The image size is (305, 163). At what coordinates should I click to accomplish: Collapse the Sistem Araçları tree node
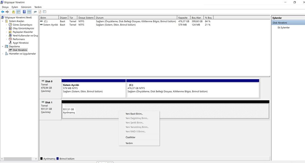[x=2, y=21]
